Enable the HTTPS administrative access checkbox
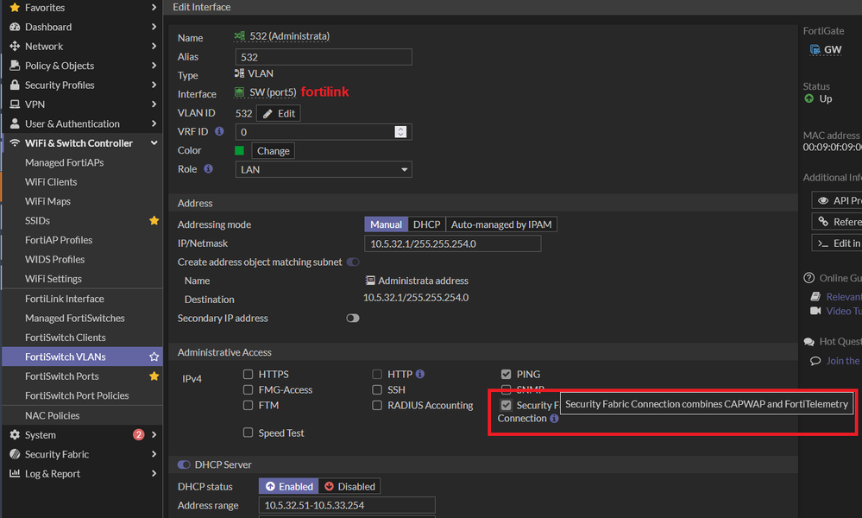Viewport: 862px width, 518px height. pos(248,374)
